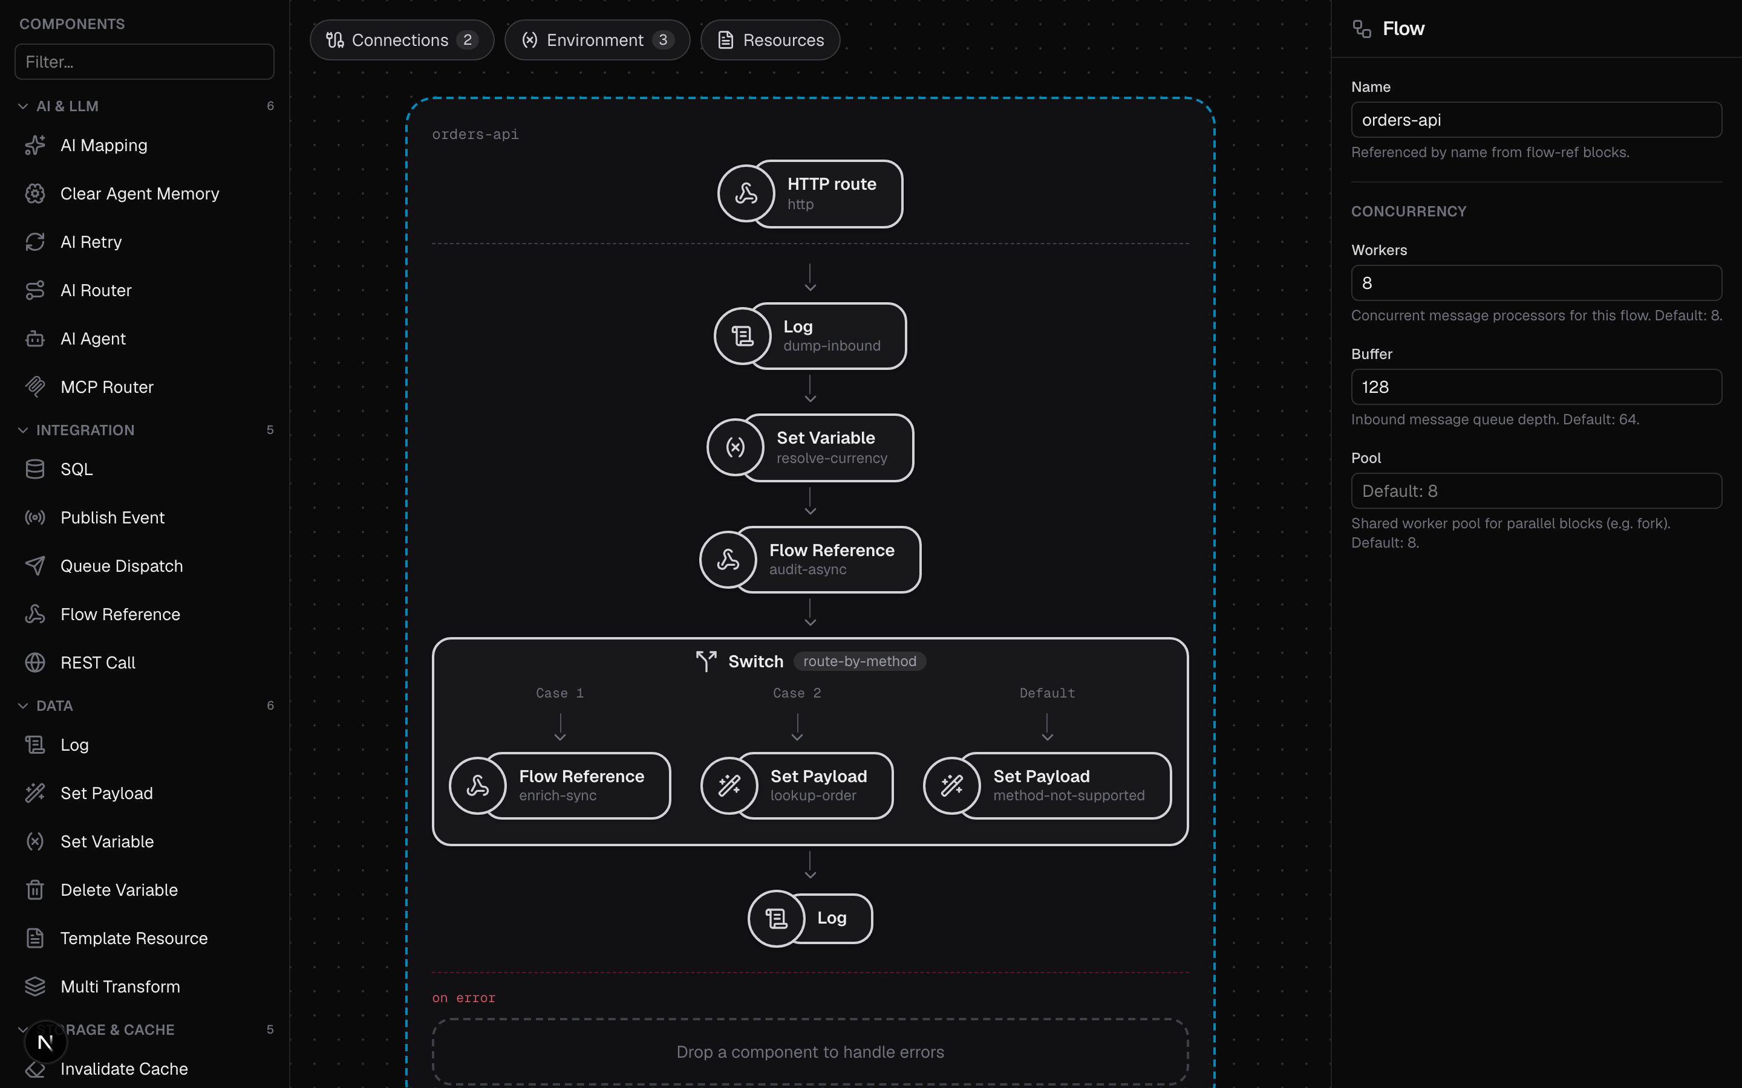Click the Flow panel header icon
This screenshot has height=1088, width=1742.
[1361, 29]
